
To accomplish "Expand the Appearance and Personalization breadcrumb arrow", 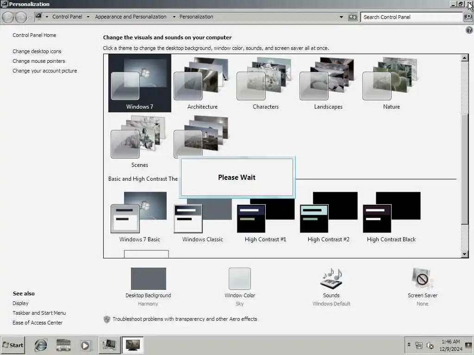I will pyautogui.click(x=174, y=17).
